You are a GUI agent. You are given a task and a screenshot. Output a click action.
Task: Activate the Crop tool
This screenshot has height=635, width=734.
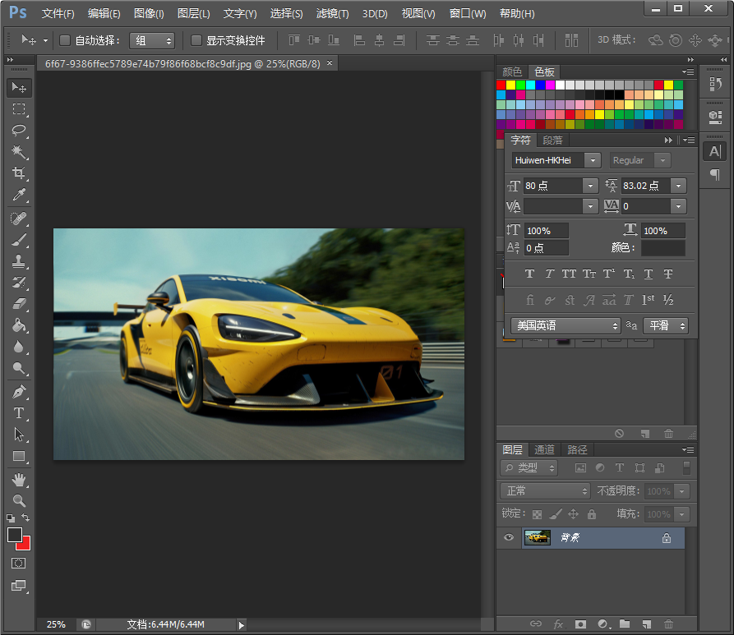point(19,173)
